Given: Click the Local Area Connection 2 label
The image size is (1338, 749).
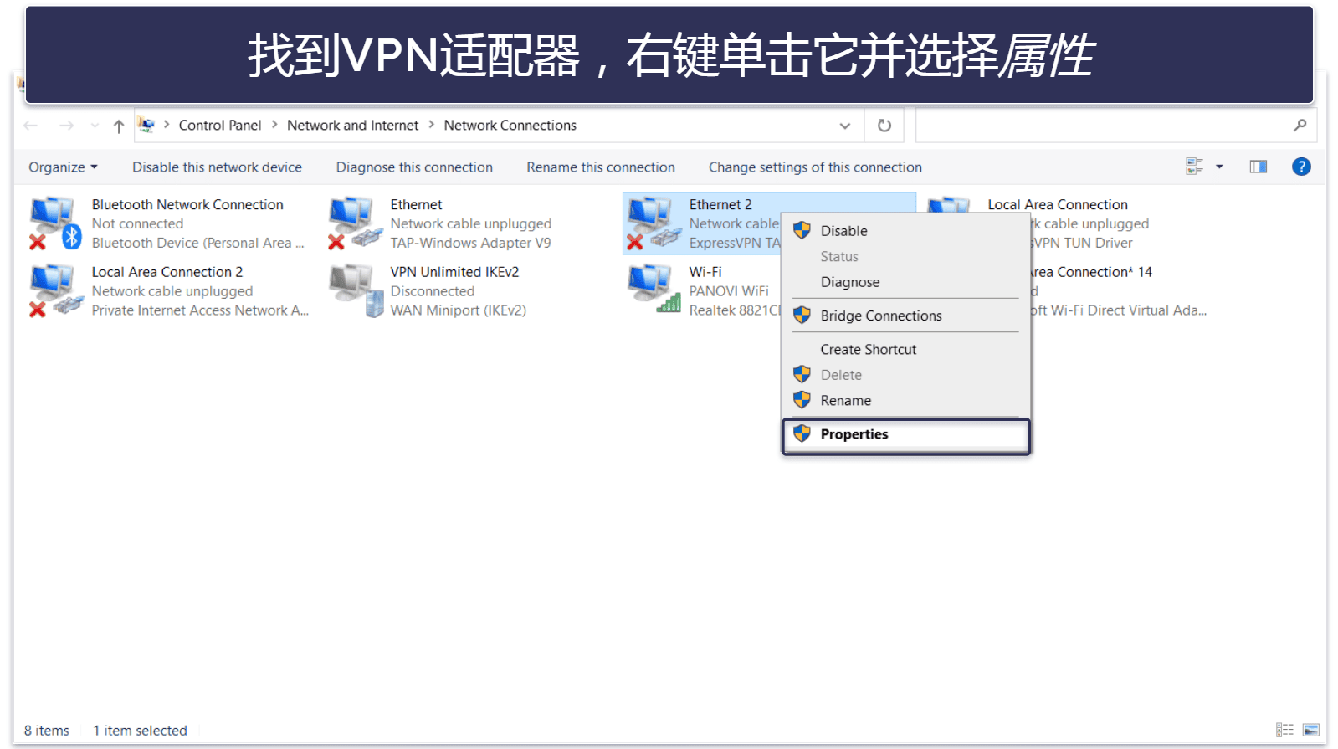Looking at the screenshot, I should pos(167,272).
